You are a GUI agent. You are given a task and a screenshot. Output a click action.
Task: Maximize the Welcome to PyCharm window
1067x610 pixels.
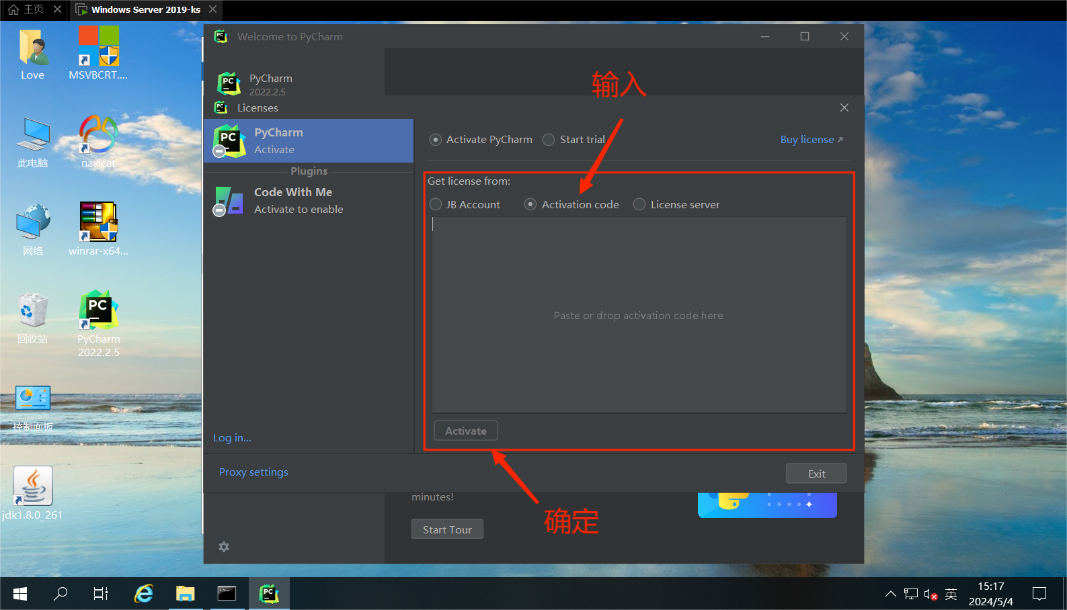click(x=805, y=36)
